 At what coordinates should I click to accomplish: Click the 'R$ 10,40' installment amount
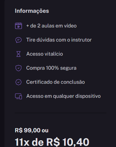(68, 142)
